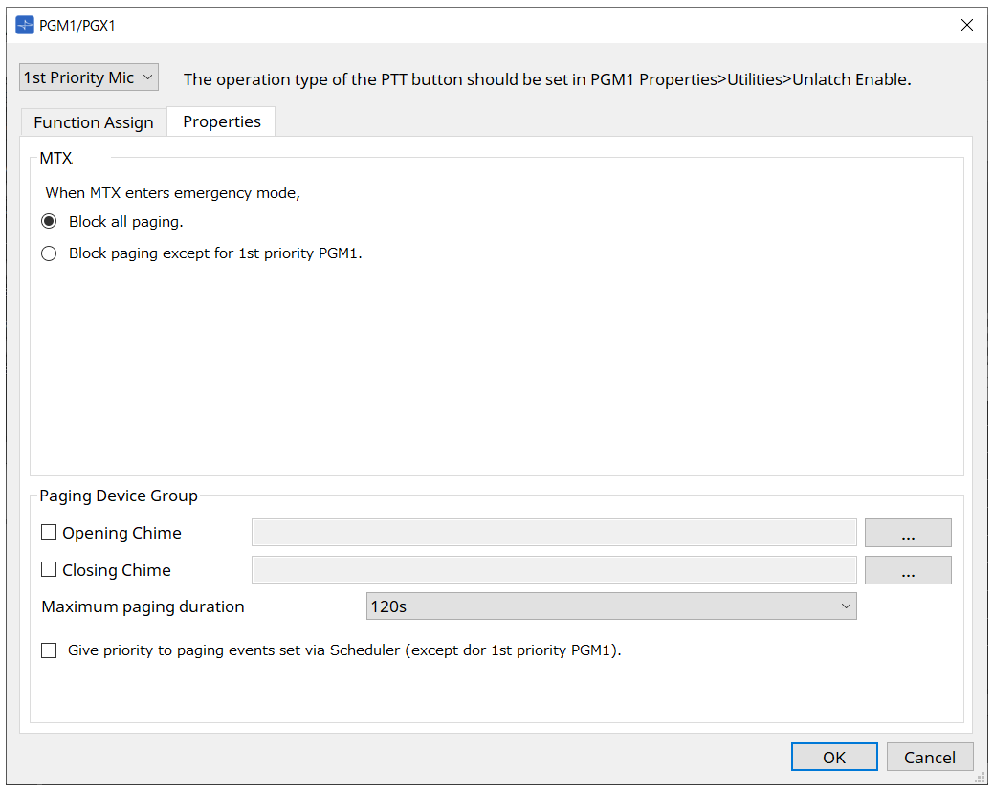Browse for an Opening Chime file
The width and height of the screenshot is (993, 793).
(x=907, y=533)
